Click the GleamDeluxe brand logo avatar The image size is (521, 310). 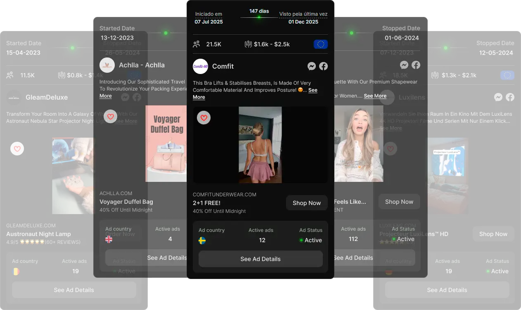tap(14, 98)
